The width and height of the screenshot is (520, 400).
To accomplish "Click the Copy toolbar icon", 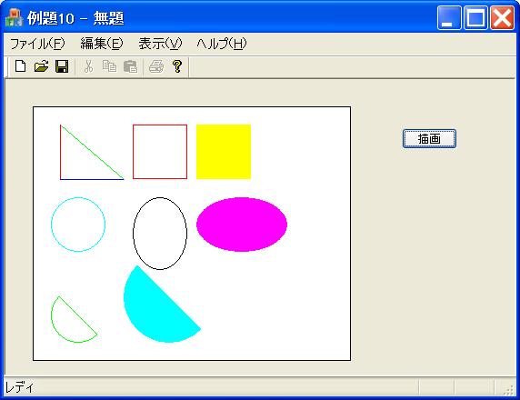I will tap(109, 66).
